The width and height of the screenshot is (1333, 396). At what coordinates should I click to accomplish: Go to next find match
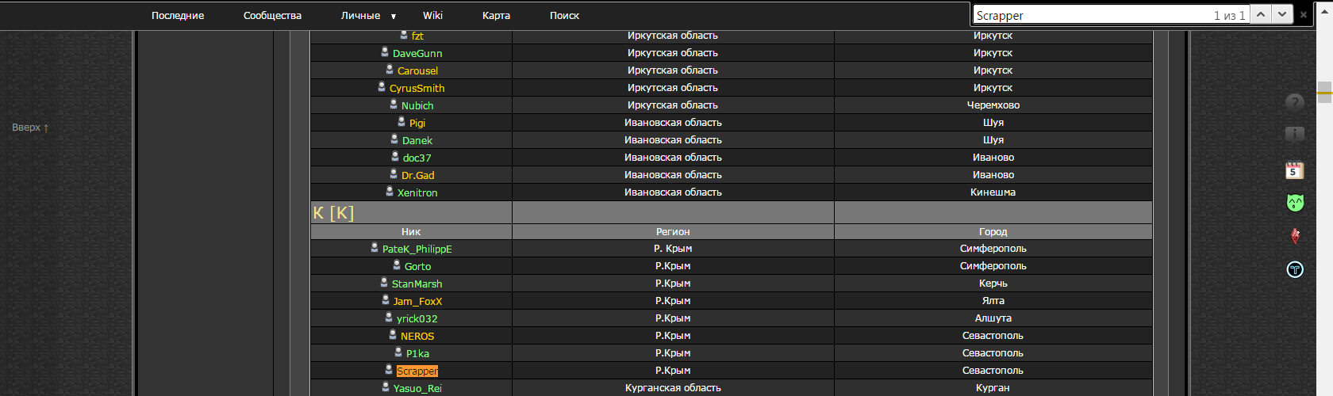pos(1282,14)
